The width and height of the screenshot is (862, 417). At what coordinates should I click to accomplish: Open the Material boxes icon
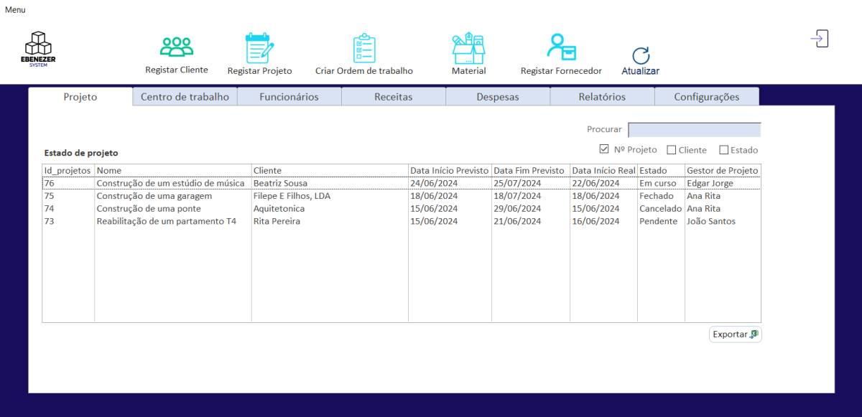[468, 48]
